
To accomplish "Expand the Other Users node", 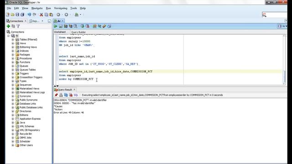I will coord(13,145).
